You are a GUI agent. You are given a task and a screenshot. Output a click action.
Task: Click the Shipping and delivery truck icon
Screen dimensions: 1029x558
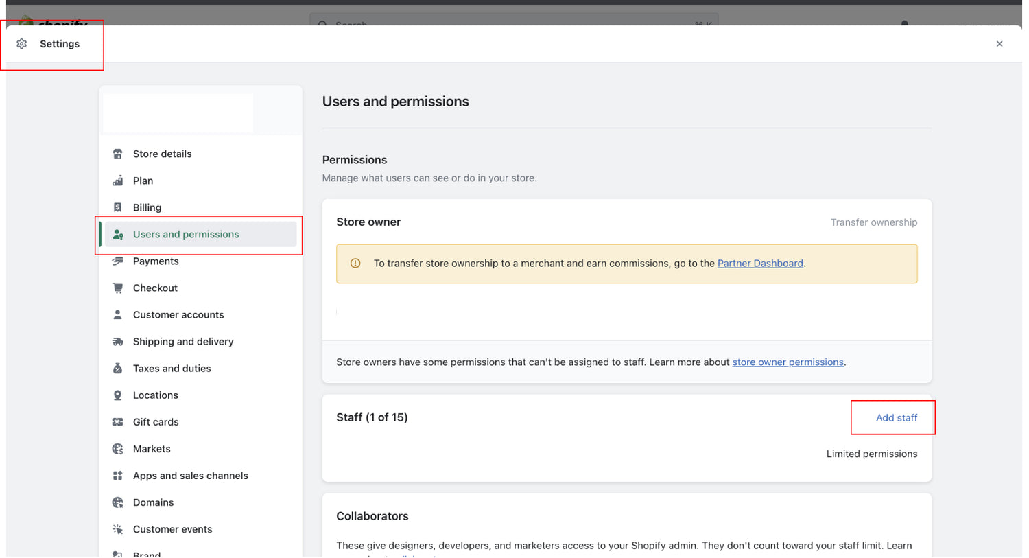tap(117, 342)
